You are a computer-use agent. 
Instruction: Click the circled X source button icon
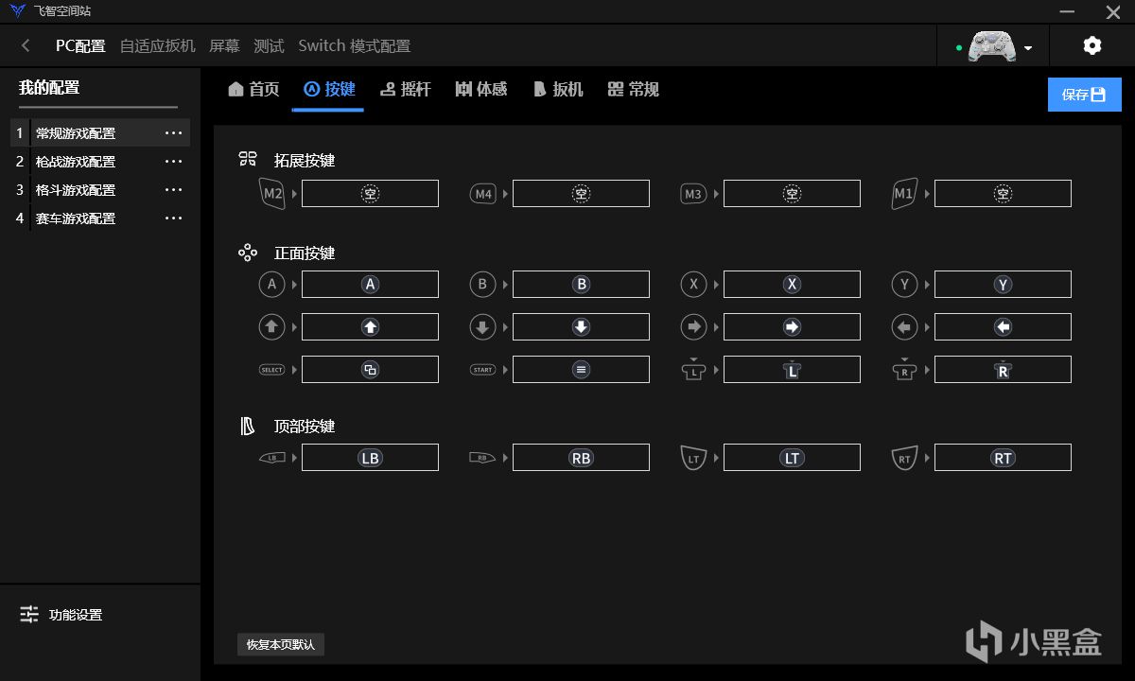(694, 284)
